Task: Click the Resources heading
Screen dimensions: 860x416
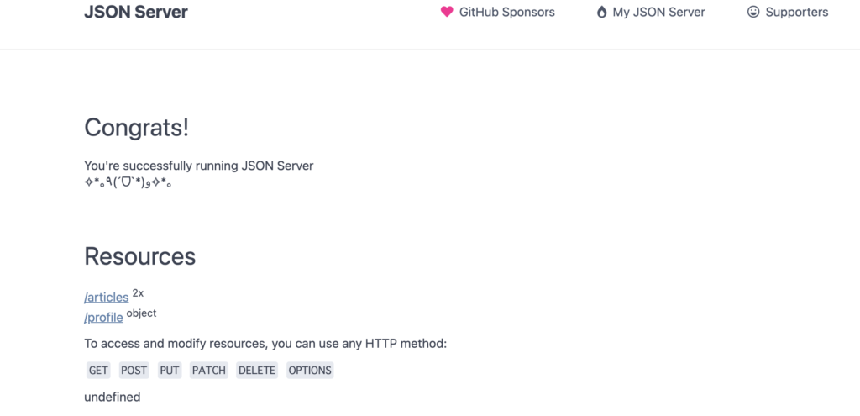Action: point(140,255)
